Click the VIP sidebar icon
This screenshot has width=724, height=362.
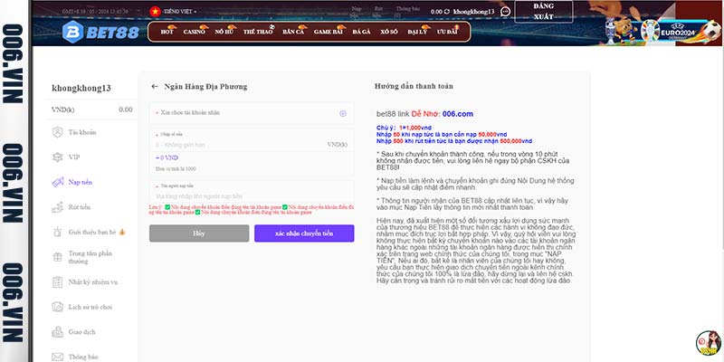[x=57, y=157]
